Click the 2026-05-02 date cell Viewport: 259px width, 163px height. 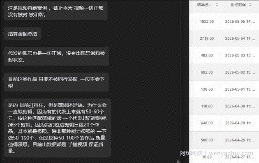(x=240, y=72)
